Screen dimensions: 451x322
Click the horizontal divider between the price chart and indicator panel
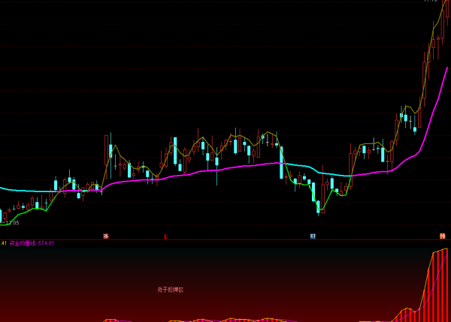[x=225, y=239]
